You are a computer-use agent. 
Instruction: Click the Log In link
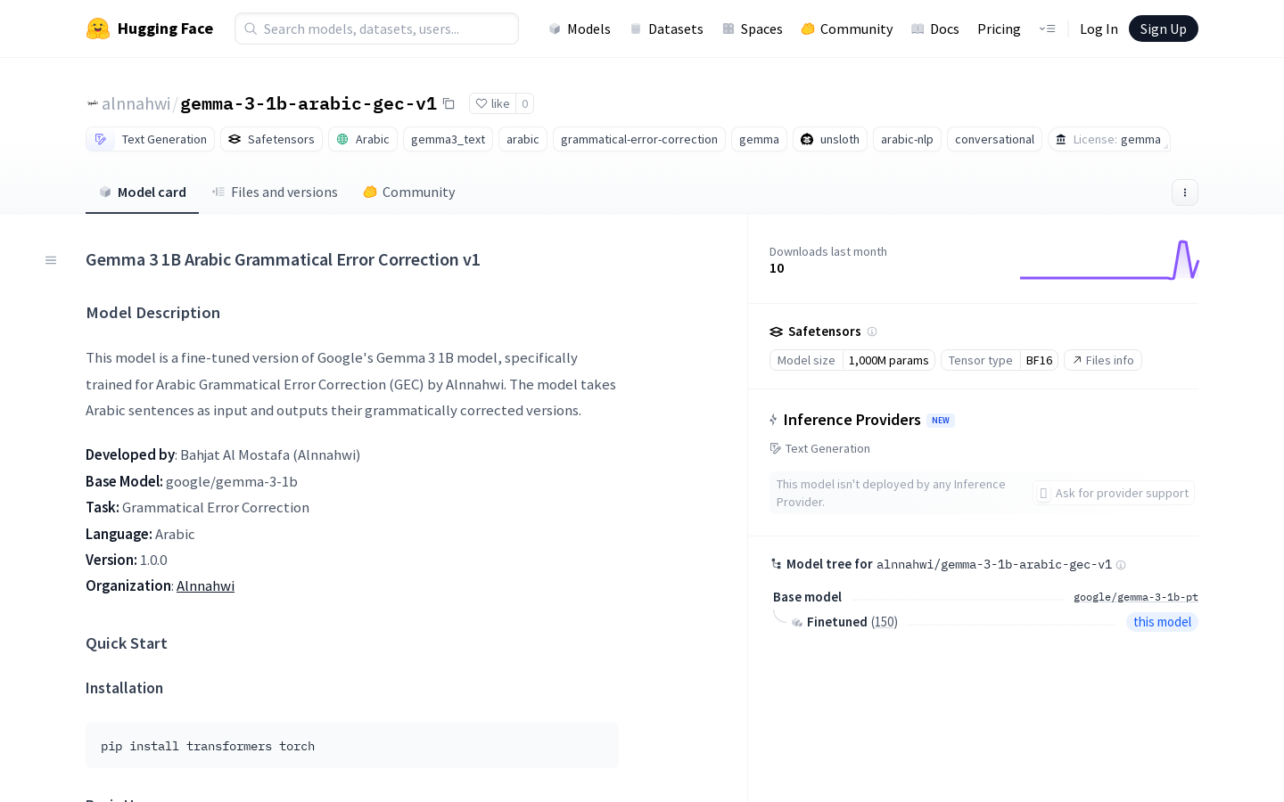pos(1099,29)
